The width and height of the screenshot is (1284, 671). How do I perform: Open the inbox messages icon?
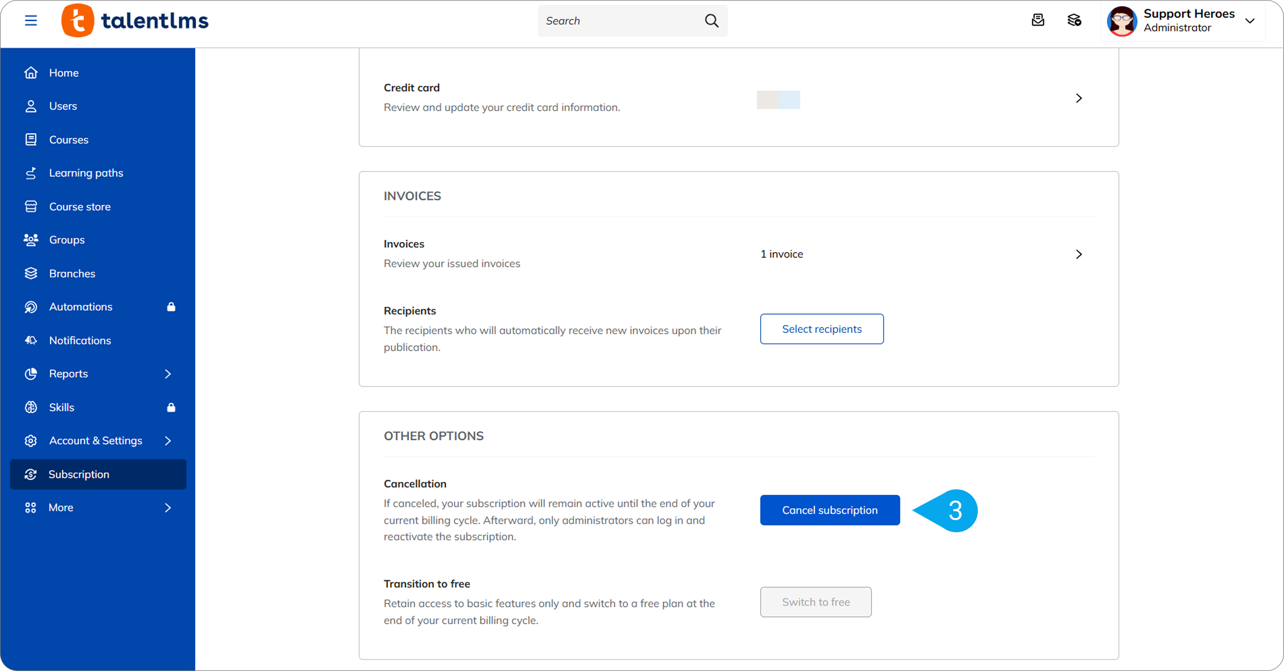[x=1037, y=21]
